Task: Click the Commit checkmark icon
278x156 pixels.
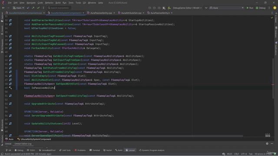Action: point(38,8)
